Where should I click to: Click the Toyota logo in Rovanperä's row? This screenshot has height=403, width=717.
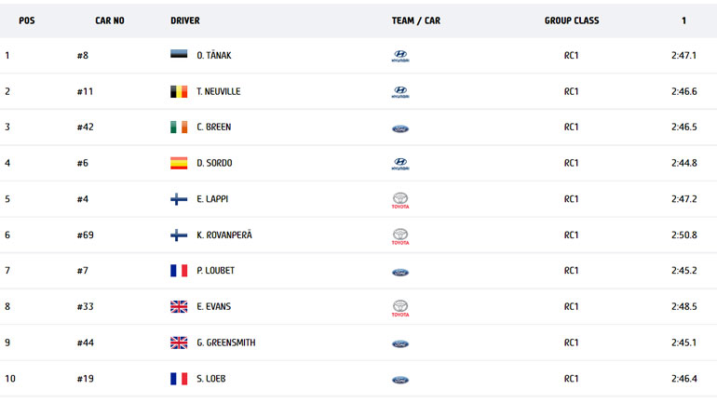400,235
